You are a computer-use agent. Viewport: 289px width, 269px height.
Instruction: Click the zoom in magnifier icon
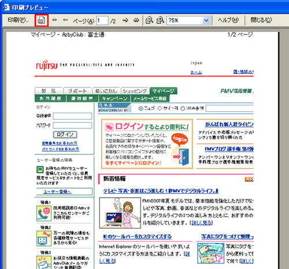[x=160, y=20]
